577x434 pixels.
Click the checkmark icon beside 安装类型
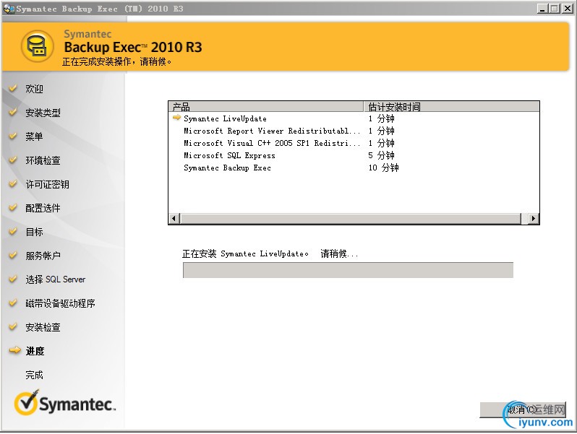(13, 112)
